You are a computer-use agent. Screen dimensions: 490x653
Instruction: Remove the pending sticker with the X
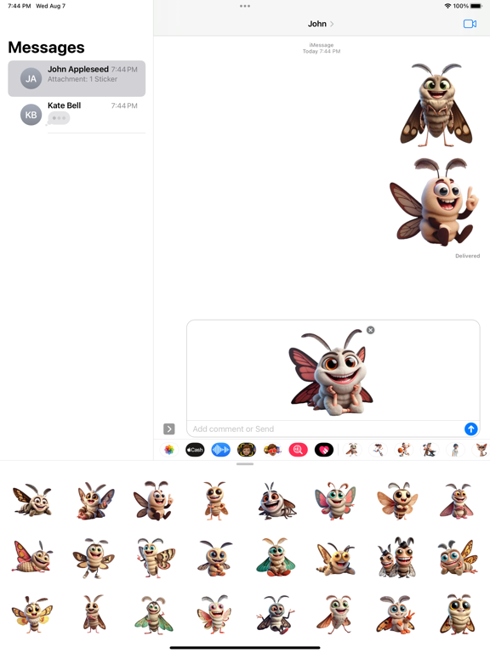[370, 330]
